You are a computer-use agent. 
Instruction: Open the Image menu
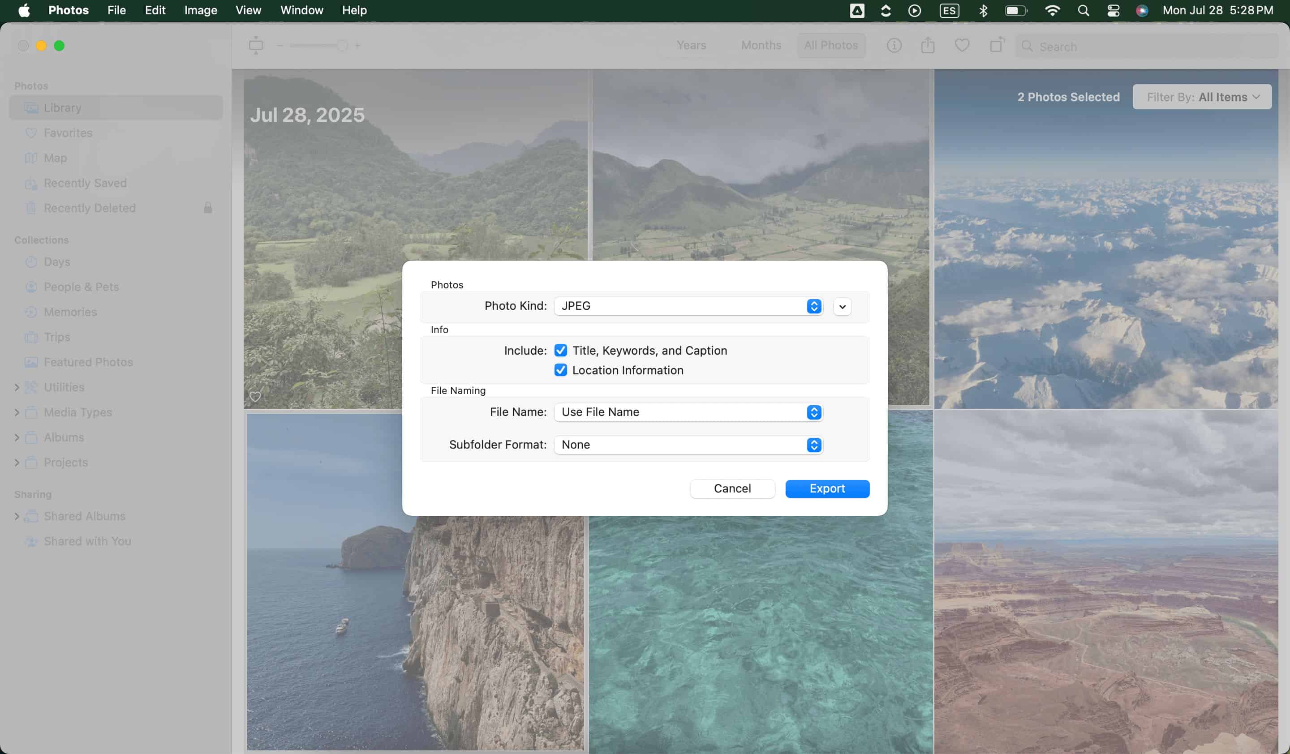pyautogui.click(x=201, y=10)
